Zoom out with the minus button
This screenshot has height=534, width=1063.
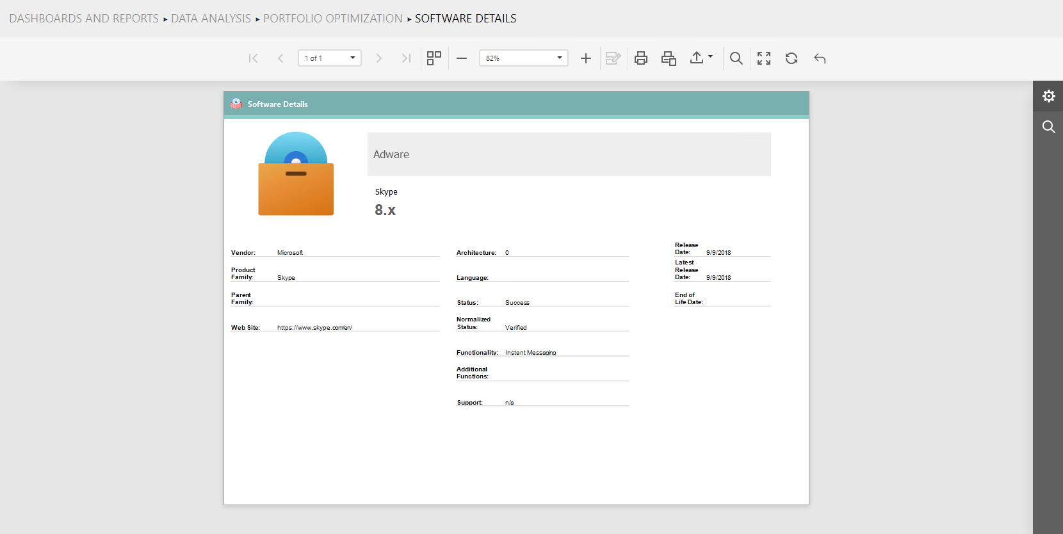point(462,58)
